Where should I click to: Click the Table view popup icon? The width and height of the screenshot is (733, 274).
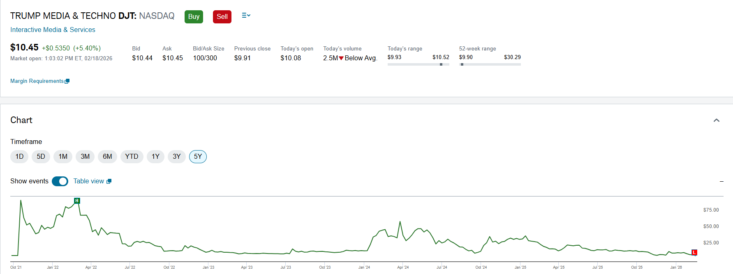(109, 181)
